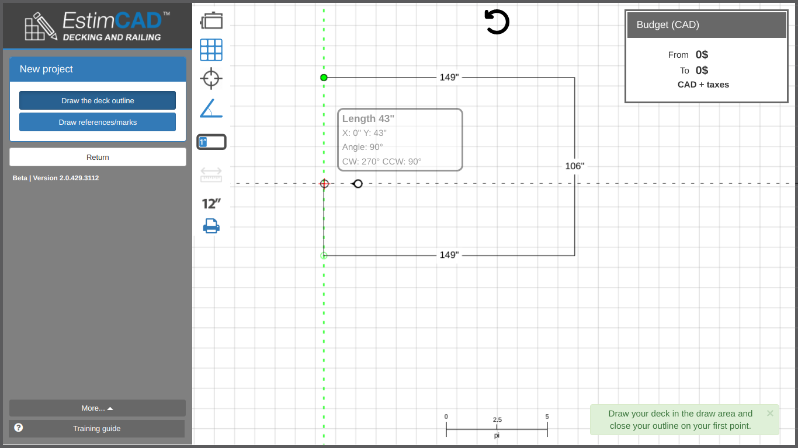This screenshot has height=448, width=798.
Task: Toggle the 1" dimension label icon
Action: pos(211,142)
